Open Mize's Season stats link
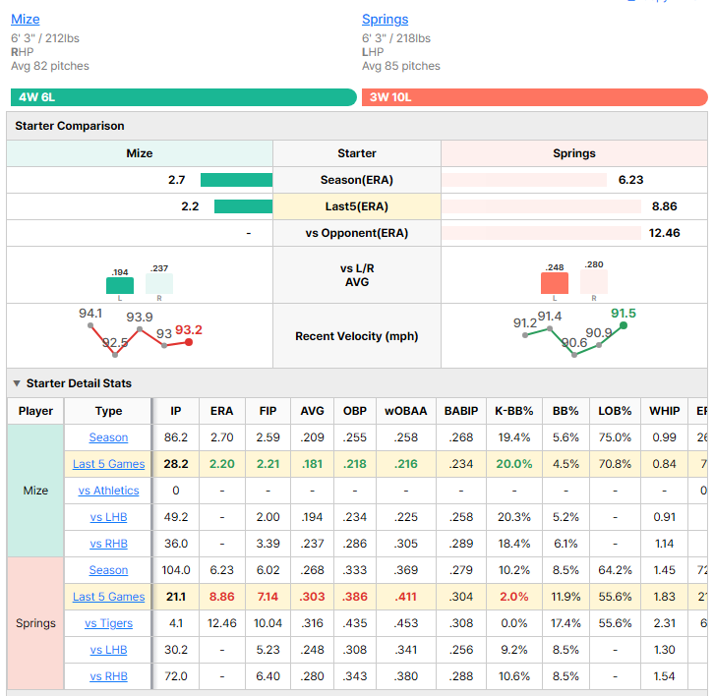 click(108, 437)
